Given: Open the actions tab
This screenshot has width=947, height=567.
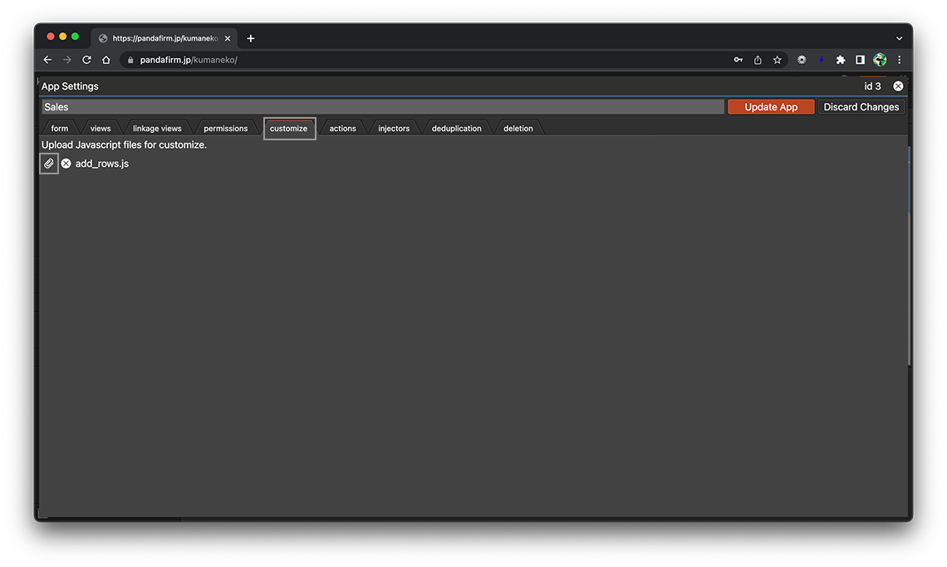Looking at the screenshot, I should [x=342, y=129].
